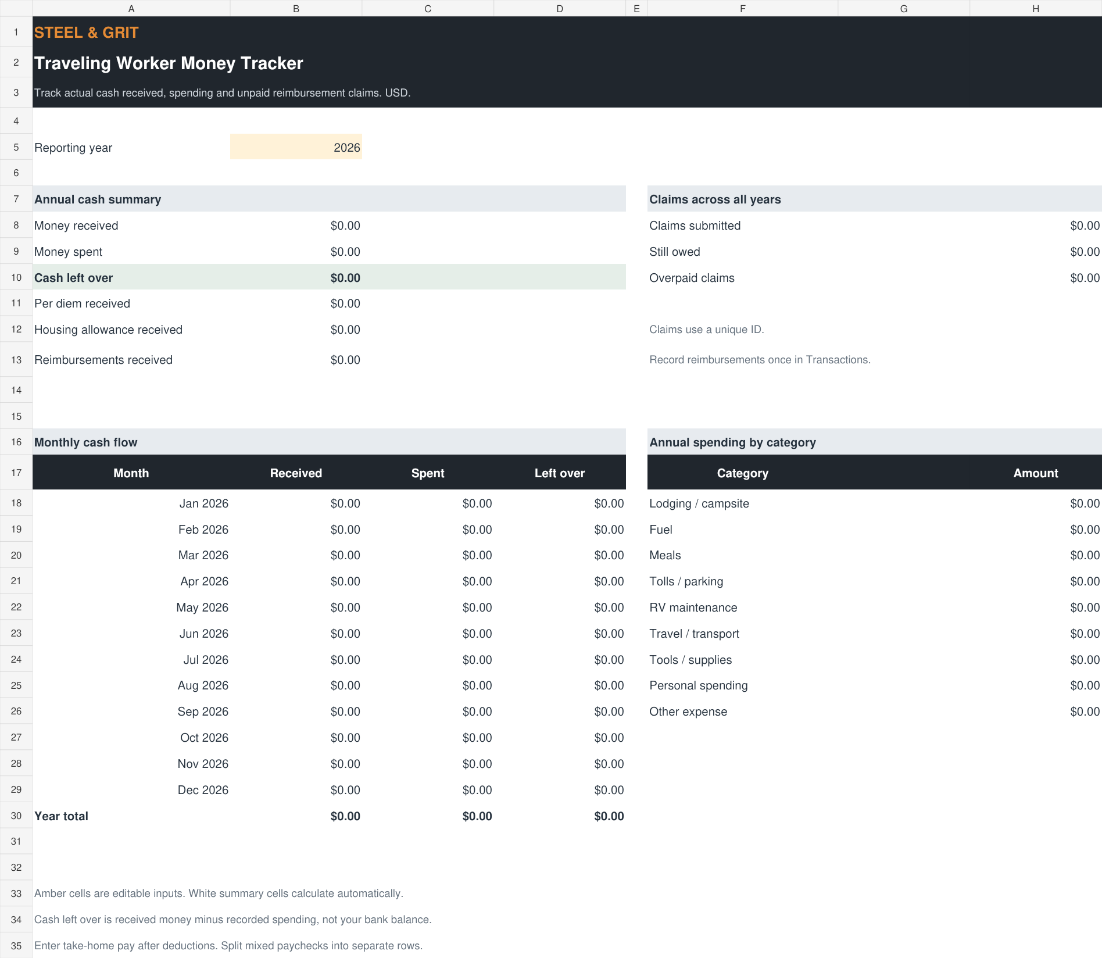Viewport: 1102px width, 958px height.
Task: Select the Overpaid claims $0.00 value
Action: [1085, 278]
